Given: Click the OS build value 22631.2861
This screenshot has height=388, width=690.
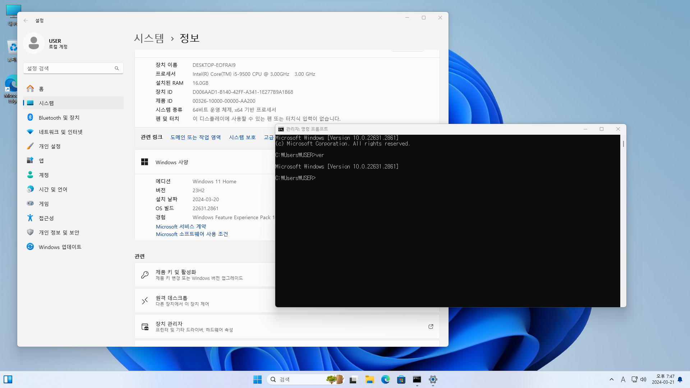Looking at the screenshot, I should click(x=206, y=208).
